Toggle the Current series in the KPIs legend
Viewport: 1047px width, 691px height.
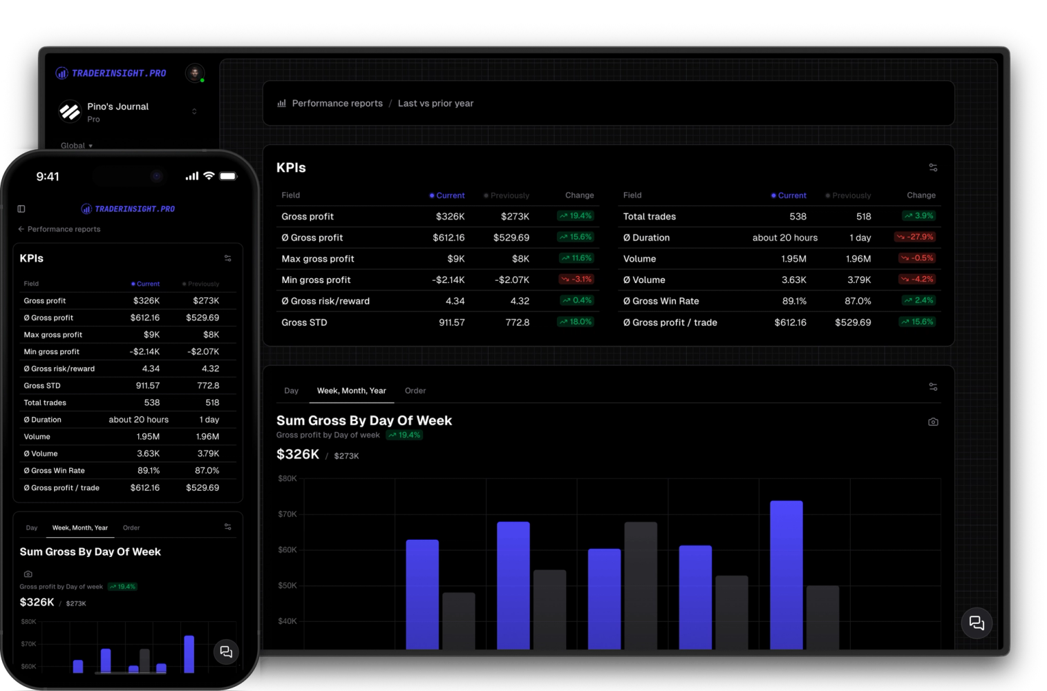point(447,195)
